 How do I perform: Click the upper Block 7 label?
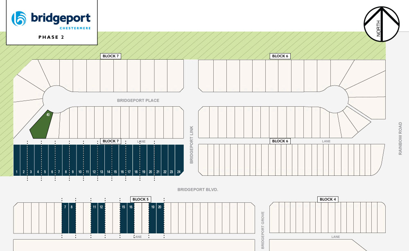coord(111,56)
